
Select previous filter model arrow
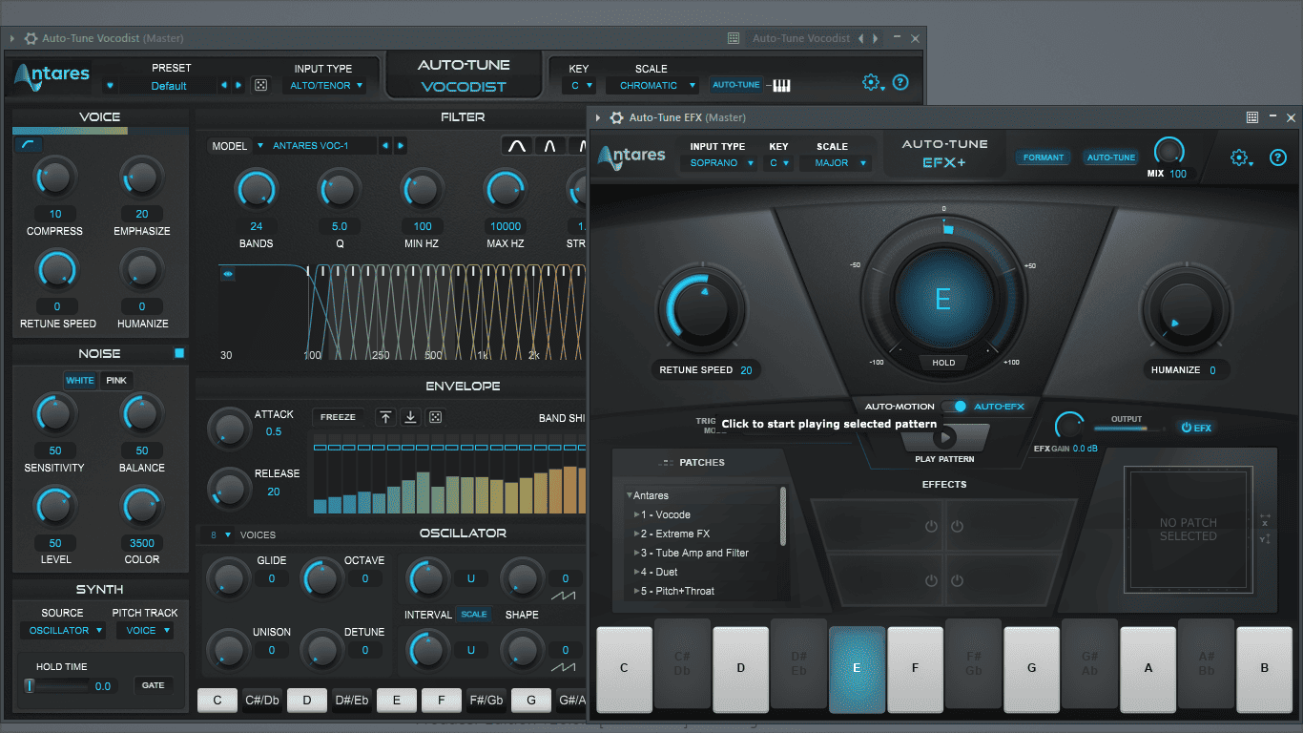[385, 146]
